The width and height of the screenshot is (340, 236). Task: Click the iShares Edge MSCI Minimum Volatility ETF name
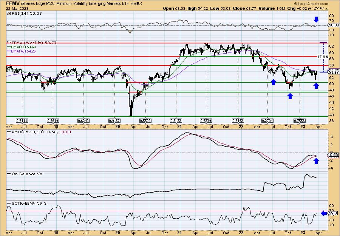pyautogui.click(x=75, y=4)
